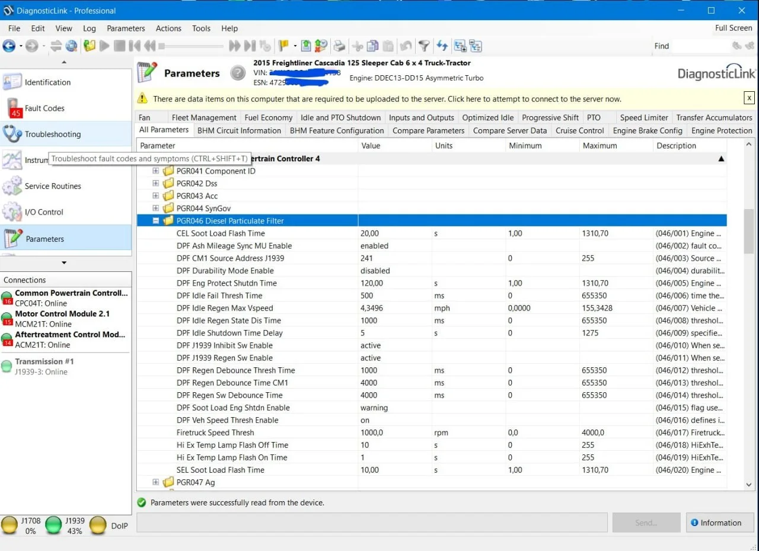The height and width of the screenshot is (551, 759).
Task: Click the yellow flag toolbar icon
Action: click(283, 46)
